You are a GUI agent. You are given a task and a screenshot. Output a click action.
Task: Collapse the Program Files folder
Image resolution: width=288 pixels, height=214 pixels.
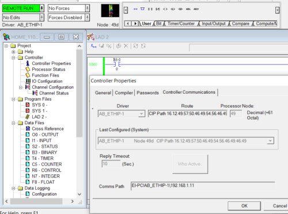(x=13, y=99)
